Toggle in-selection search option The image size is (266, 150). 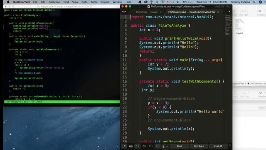(151, 146)
